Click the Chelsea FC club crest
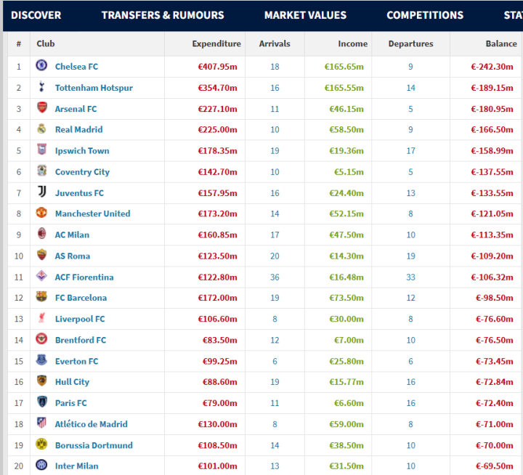The image size is (523, 475). 41,65
